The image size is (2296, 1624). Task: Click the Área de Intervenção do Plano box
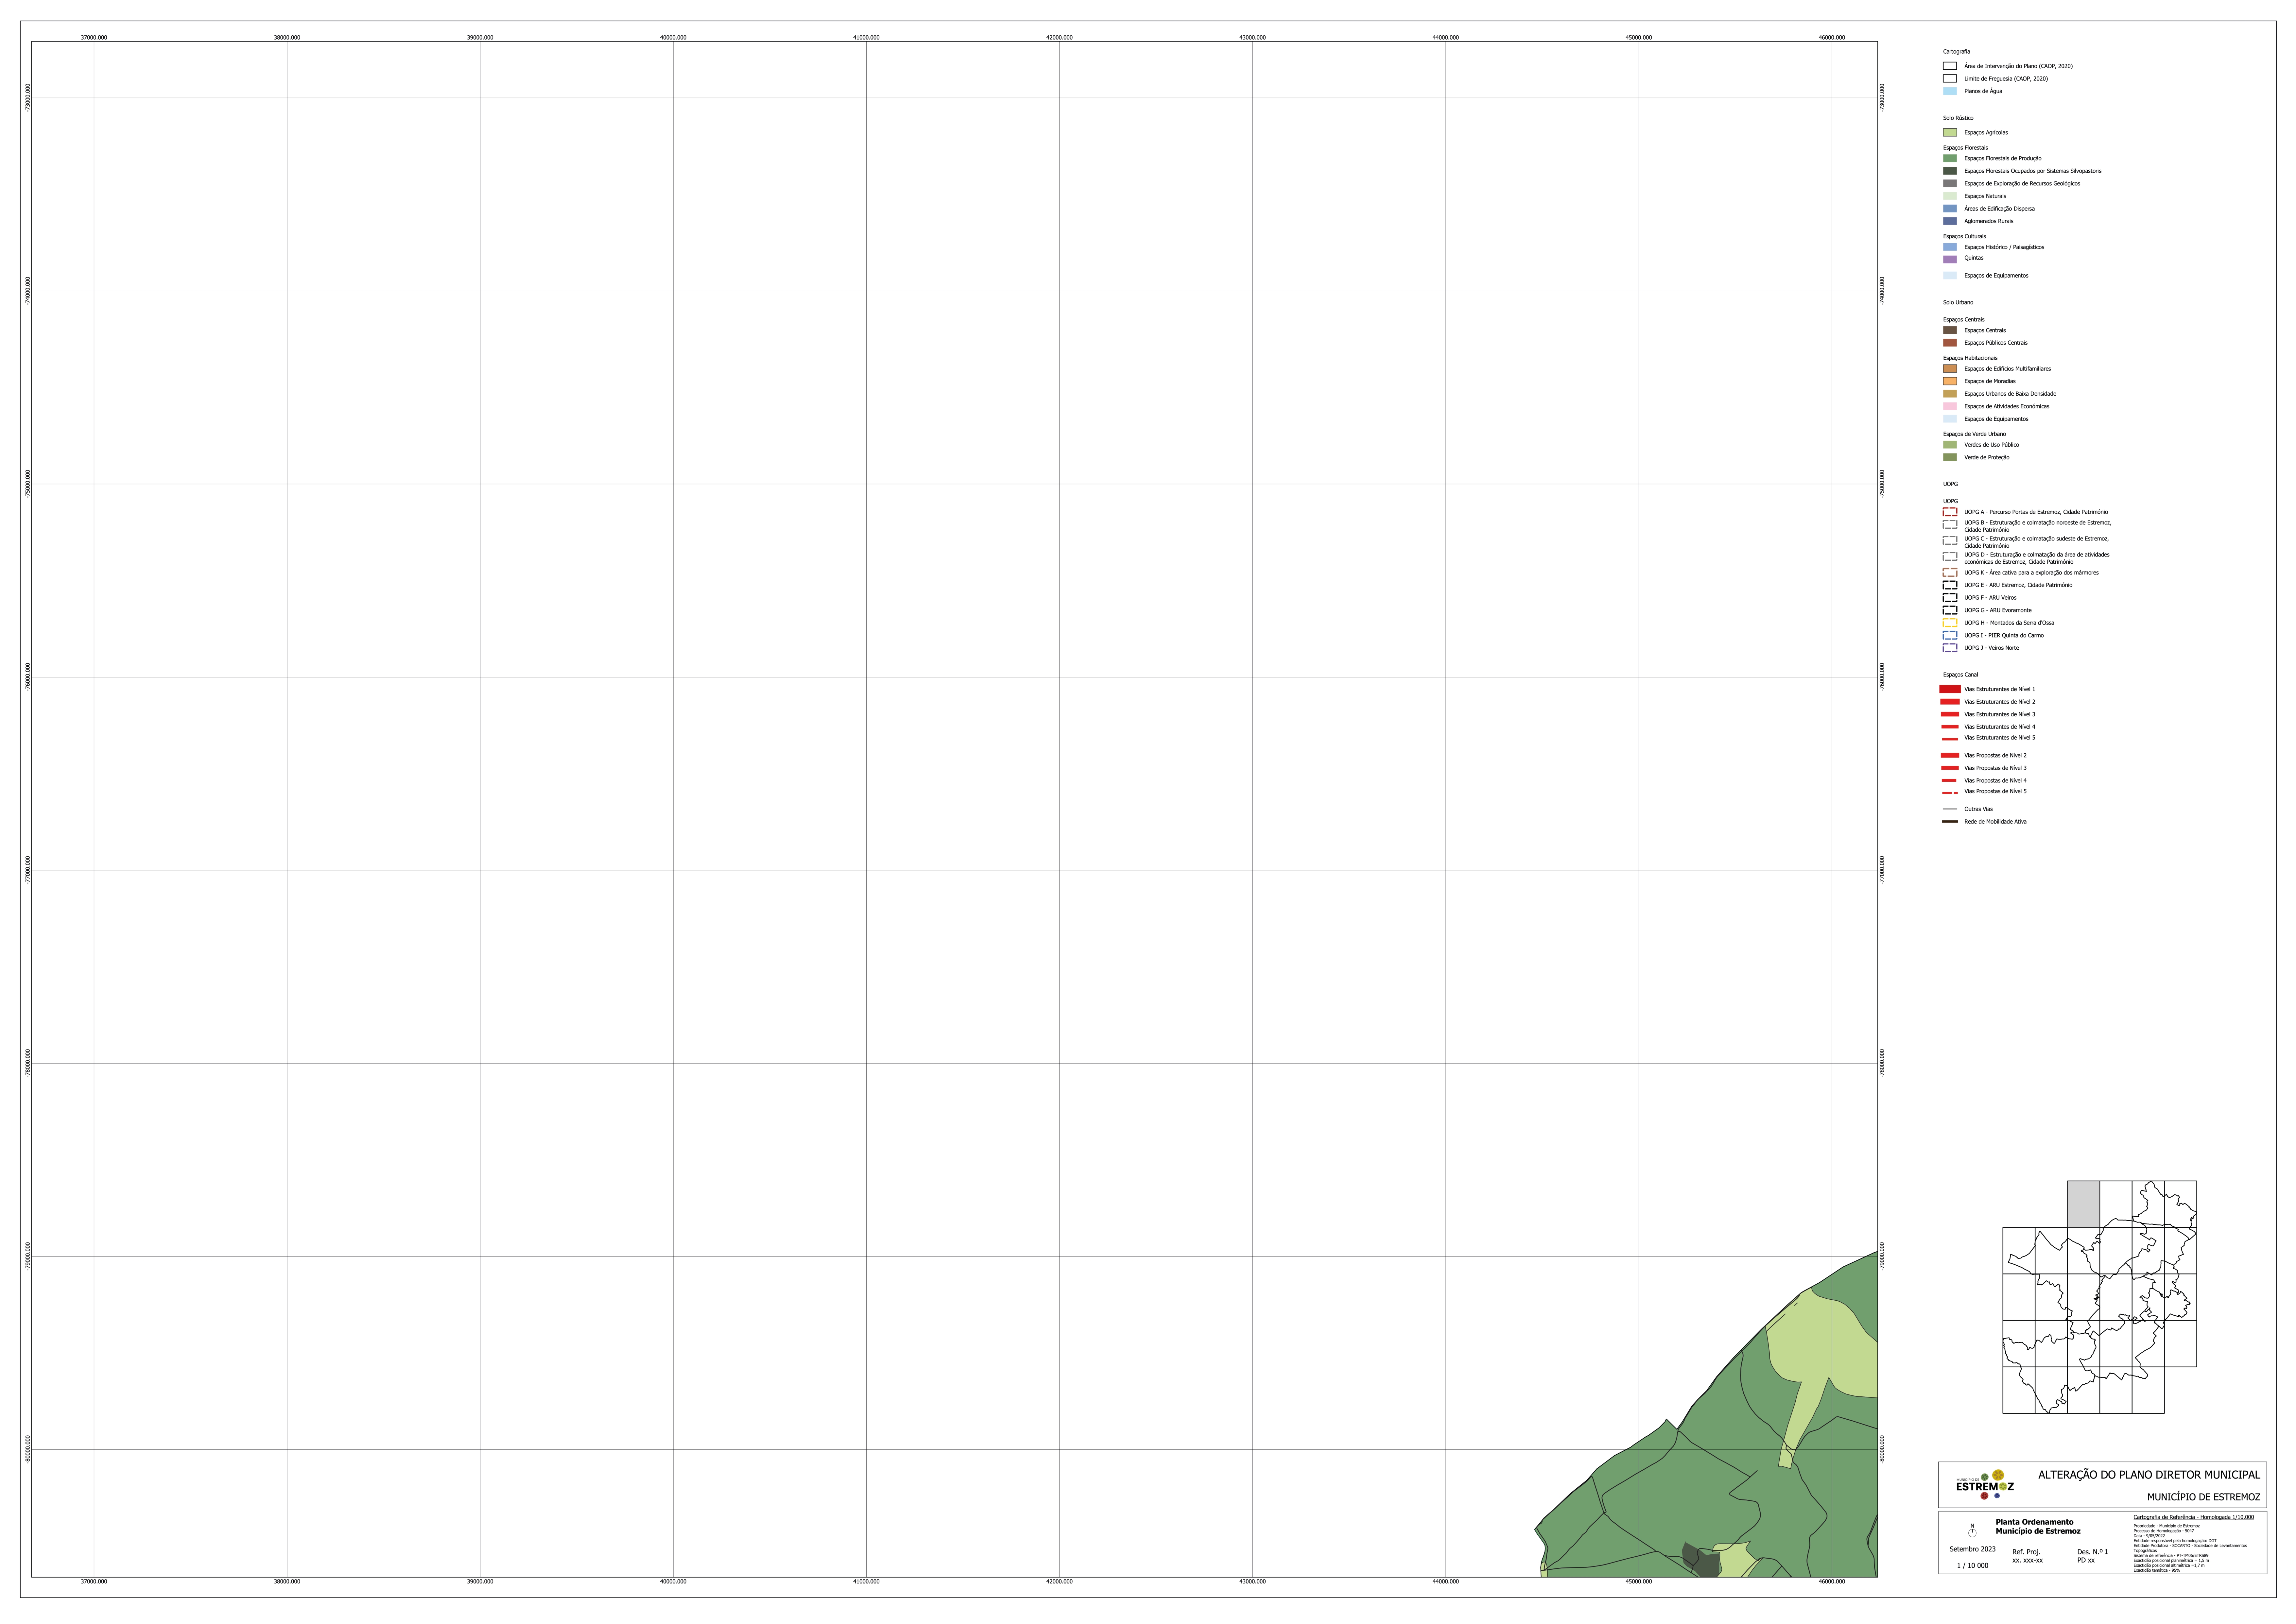tap(1950, 66)
